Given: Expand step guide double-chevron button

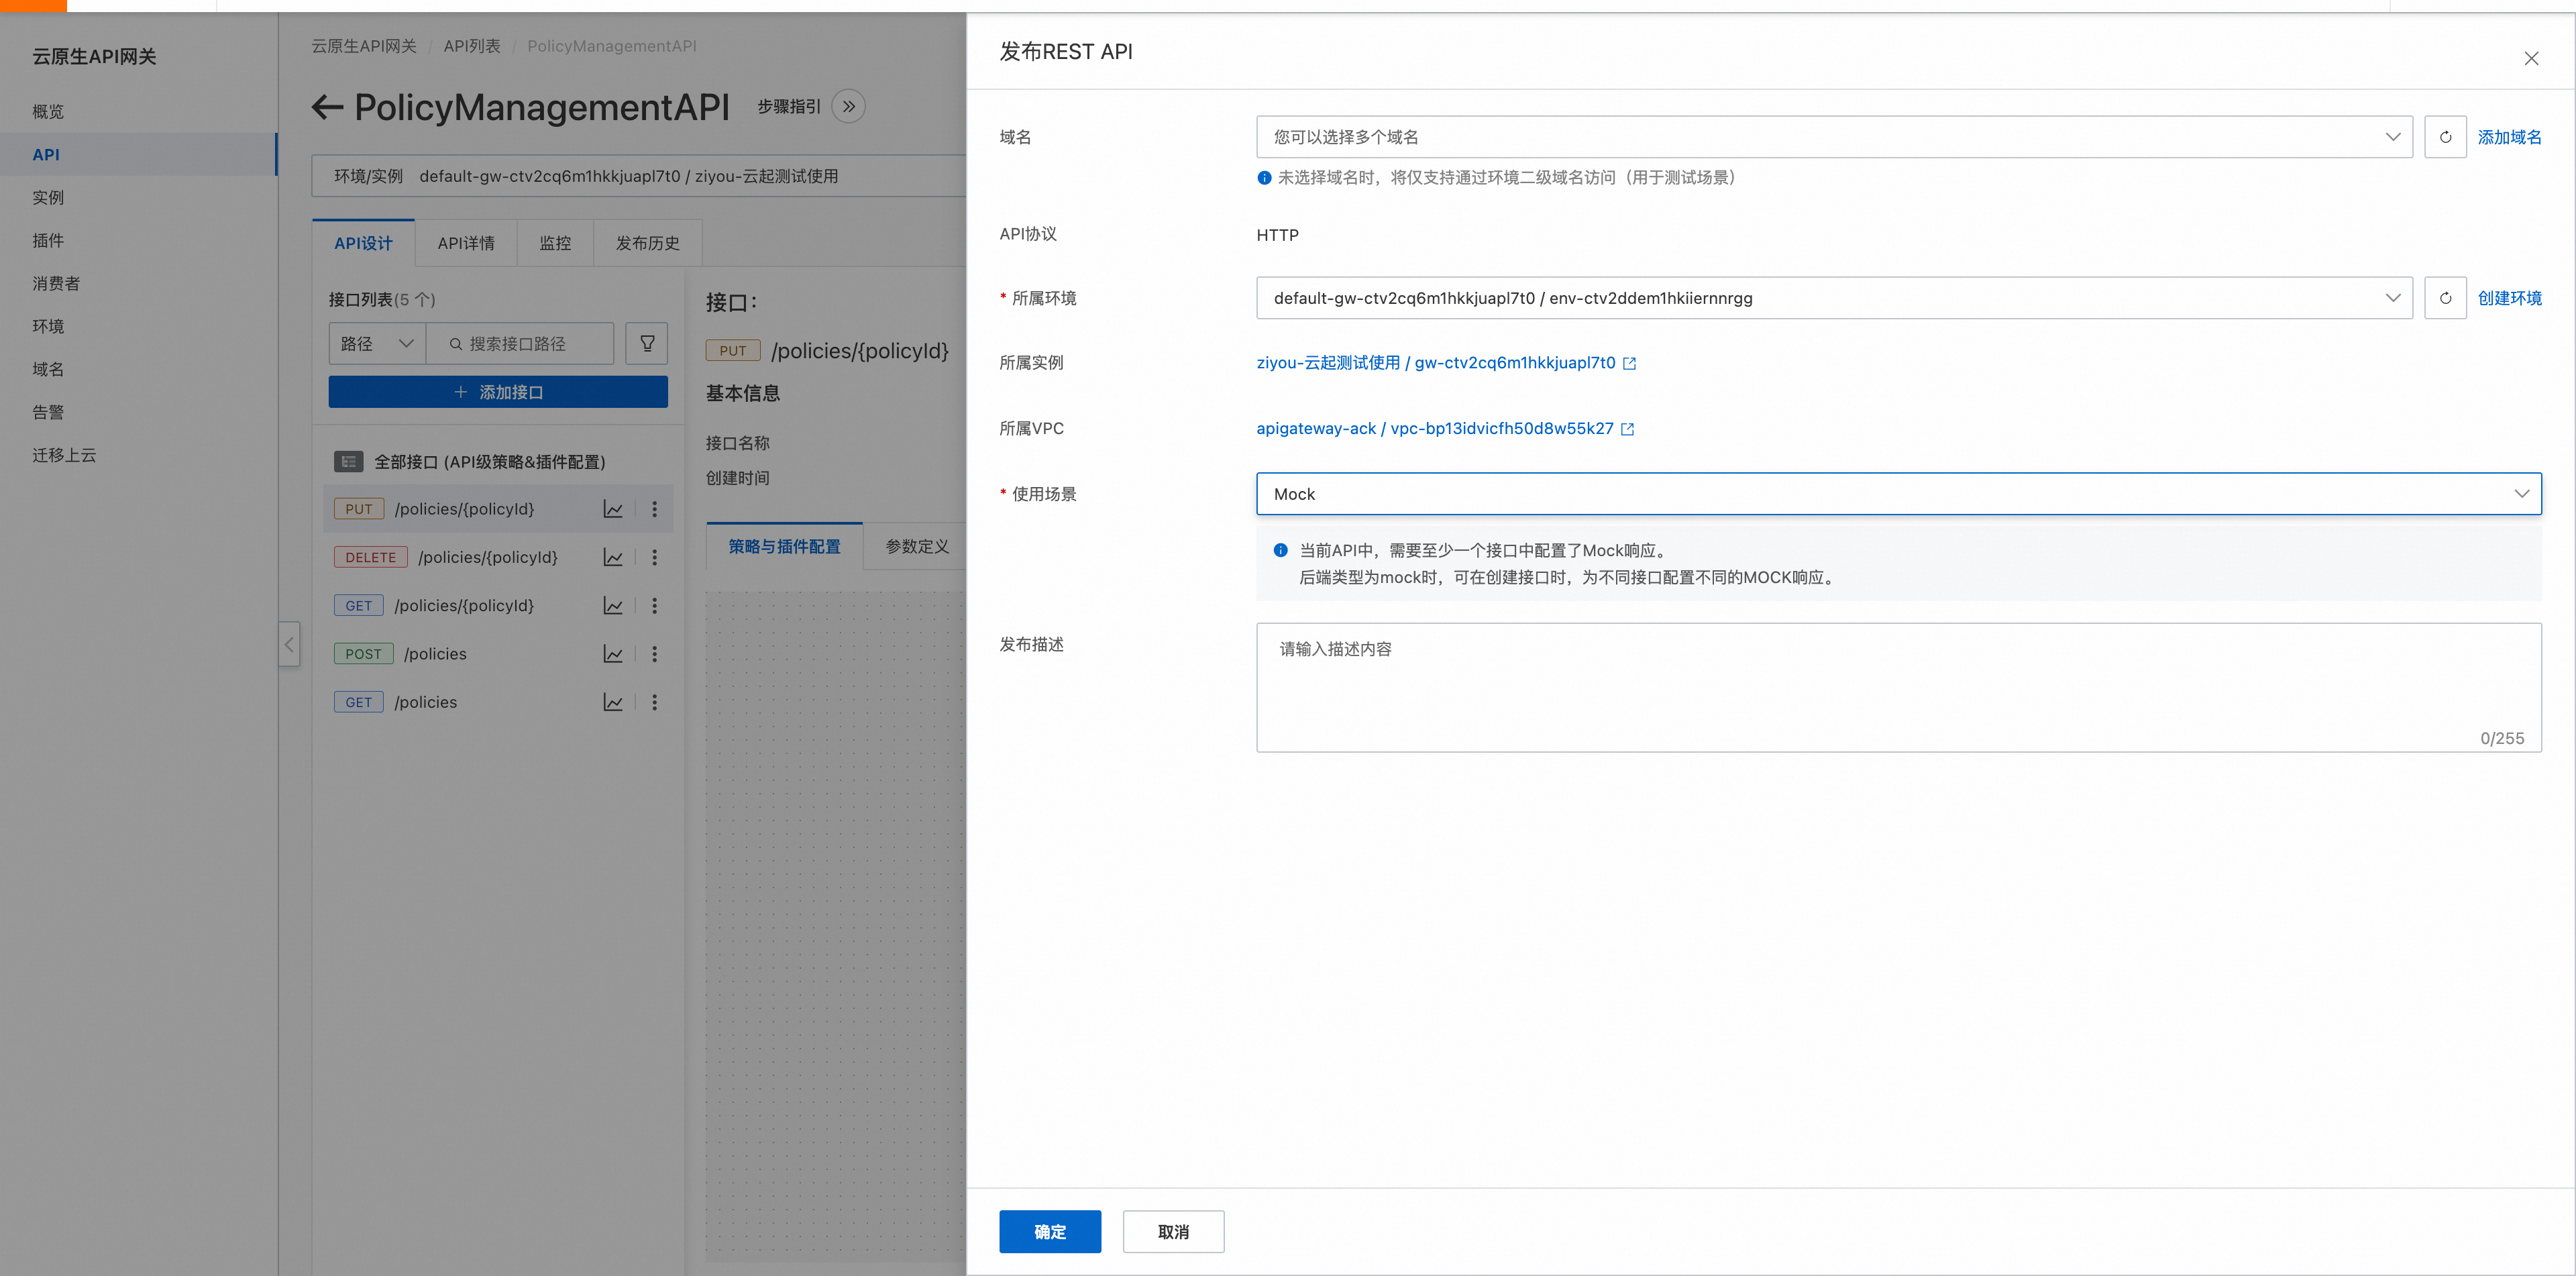Looking at the screenshot, I should [x=848, y=106].
